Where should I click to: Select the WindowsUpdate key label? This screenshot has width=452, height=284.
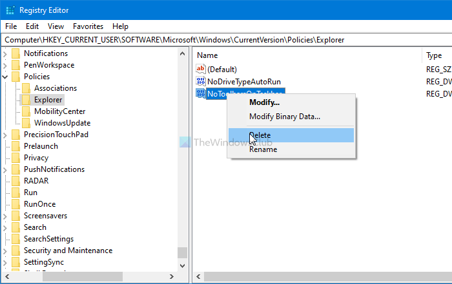tap(62, 123)
